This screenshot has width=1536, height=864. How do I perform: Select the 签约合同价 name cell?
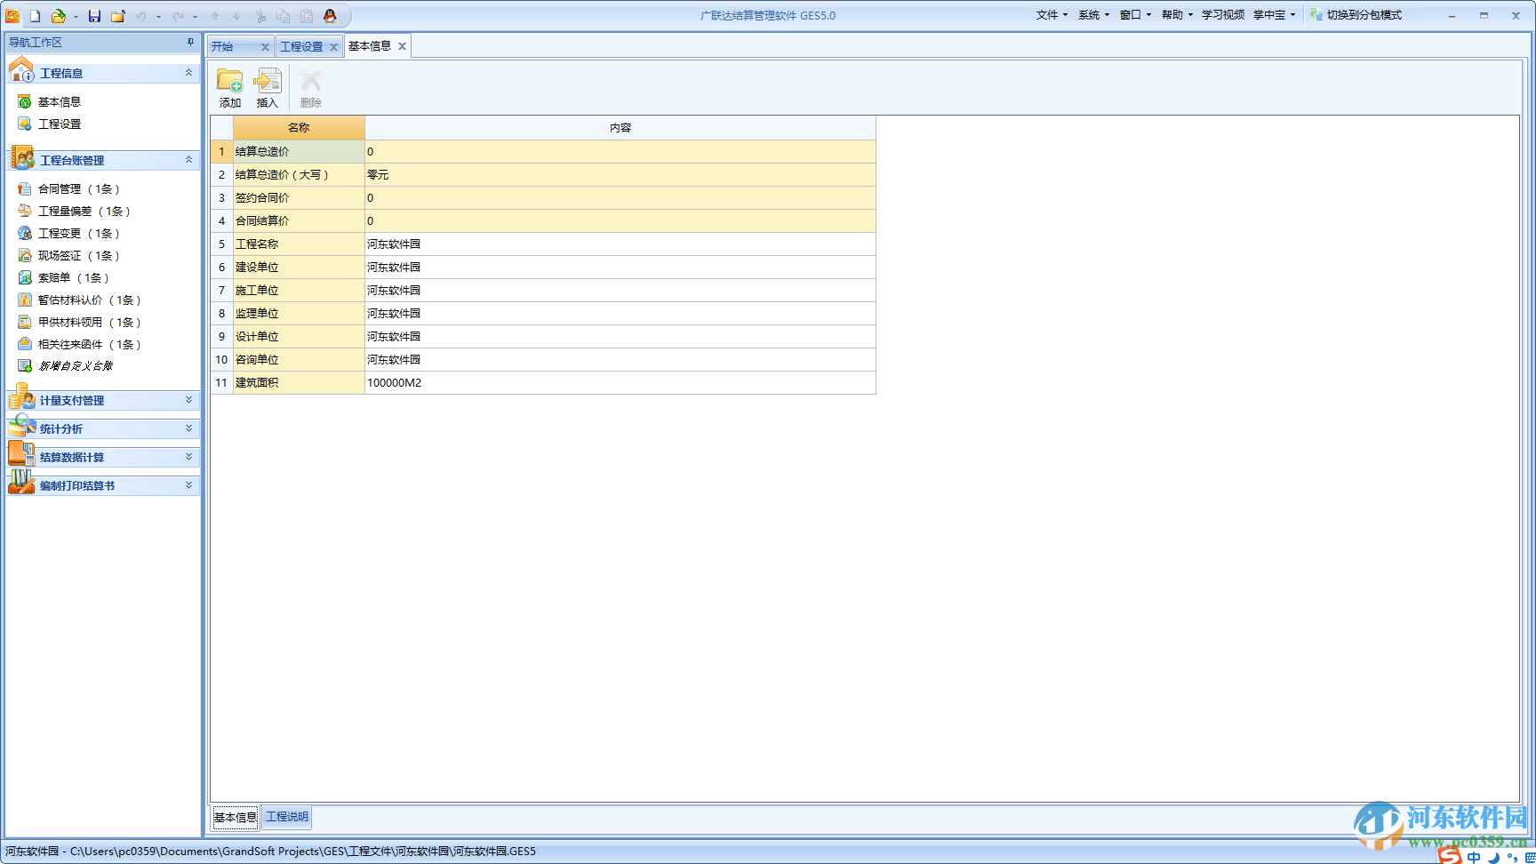[x=299, y=198]
